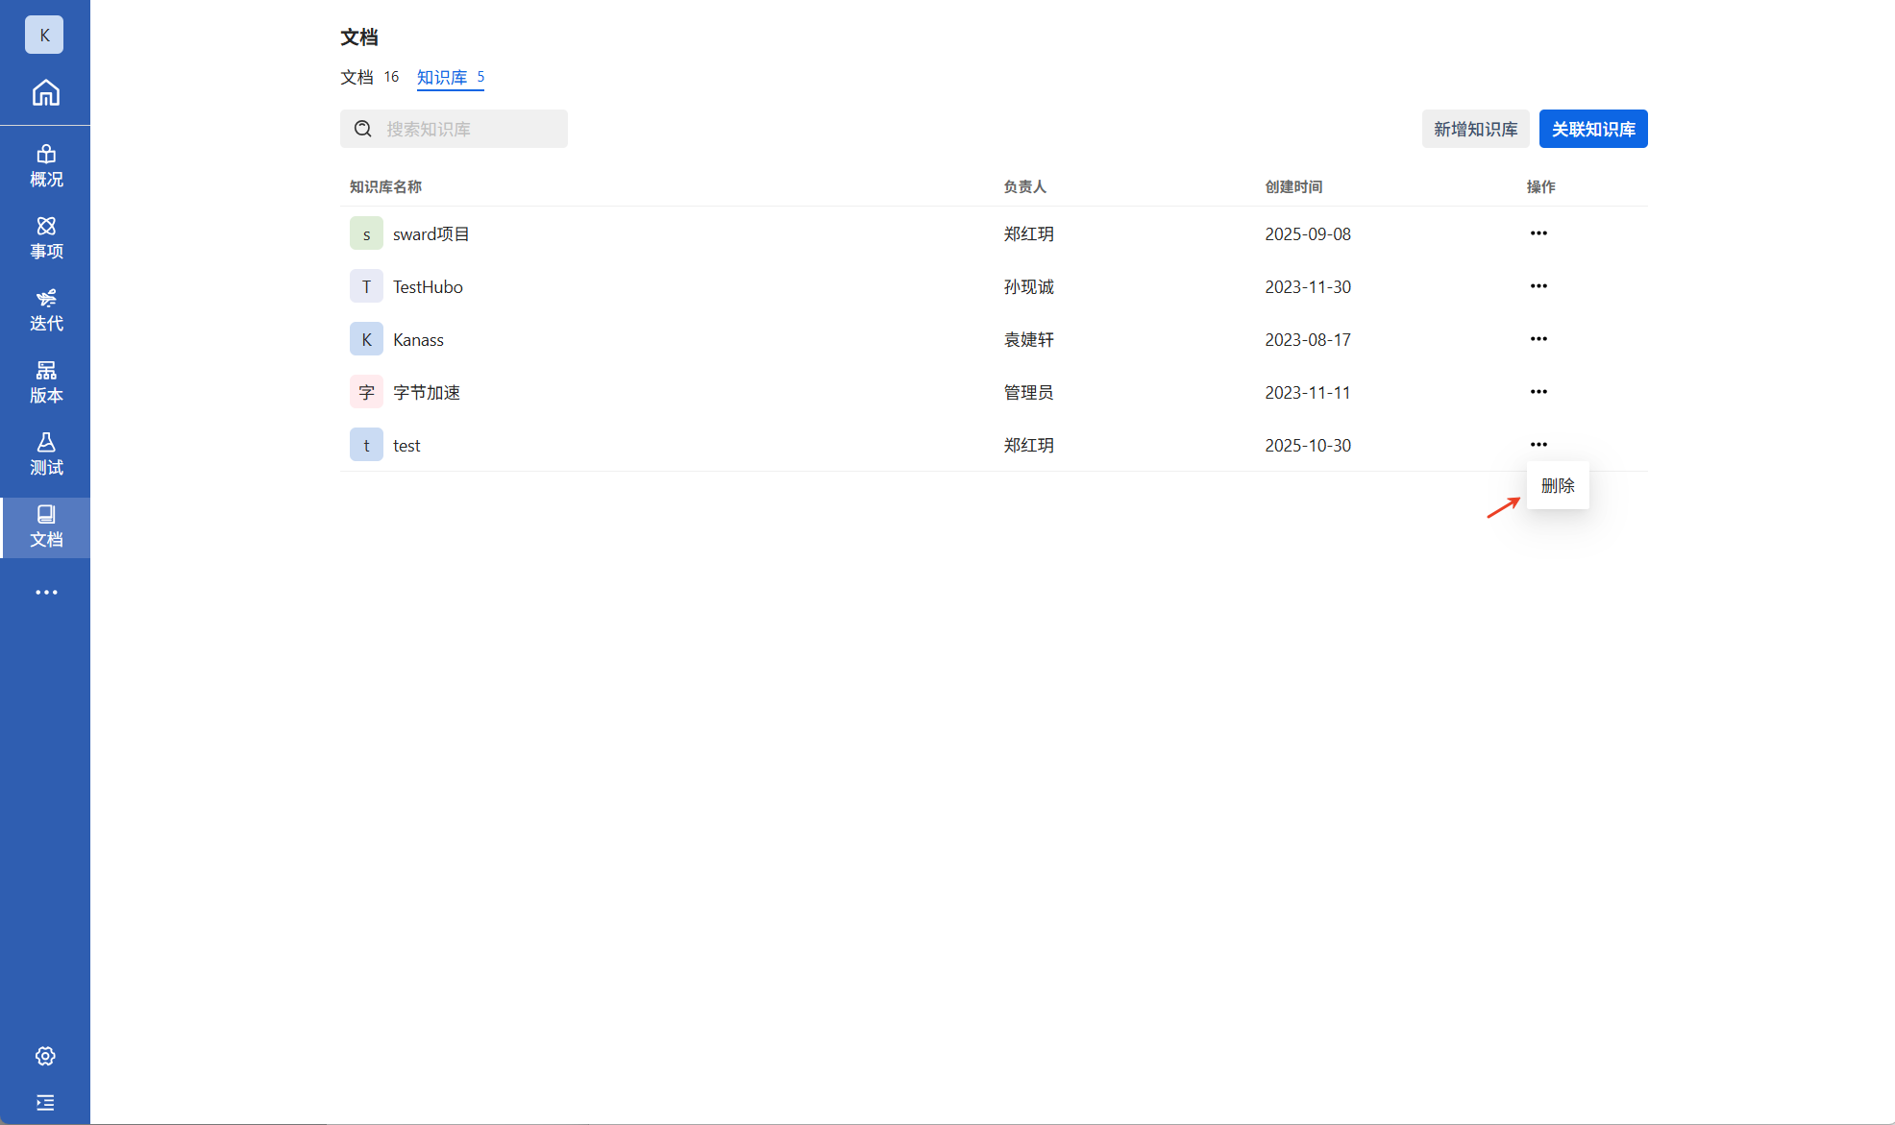Click the 关联知识库 button
This screenshot has height=1125, width=1895.
[x=1592, y=129]
